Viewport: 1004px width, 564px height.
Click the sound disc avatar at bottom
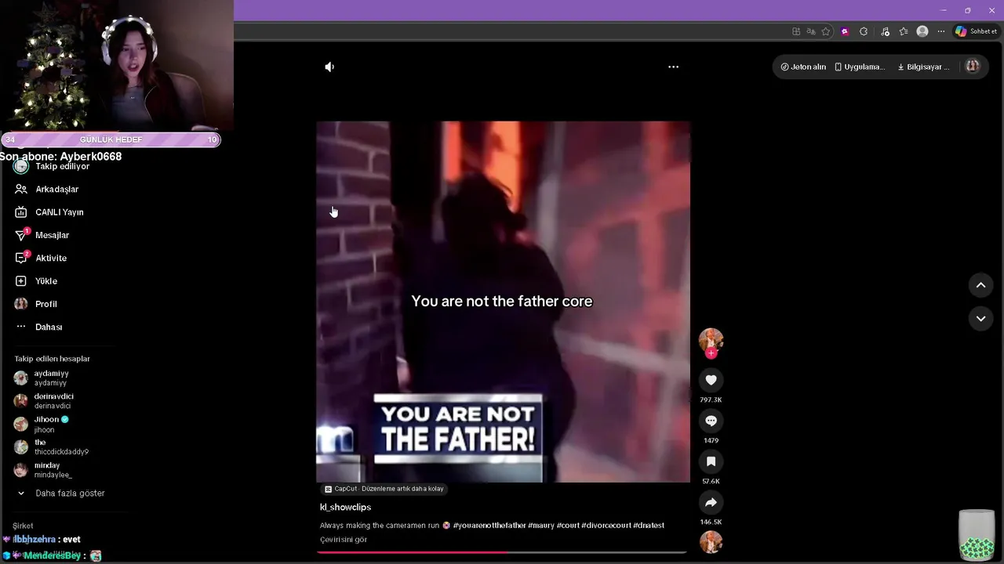(x=711, y=542)
